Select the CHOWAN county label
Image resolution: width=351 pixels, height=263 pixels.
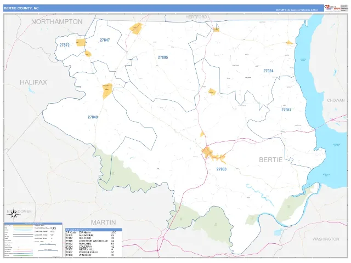[336, 100]
